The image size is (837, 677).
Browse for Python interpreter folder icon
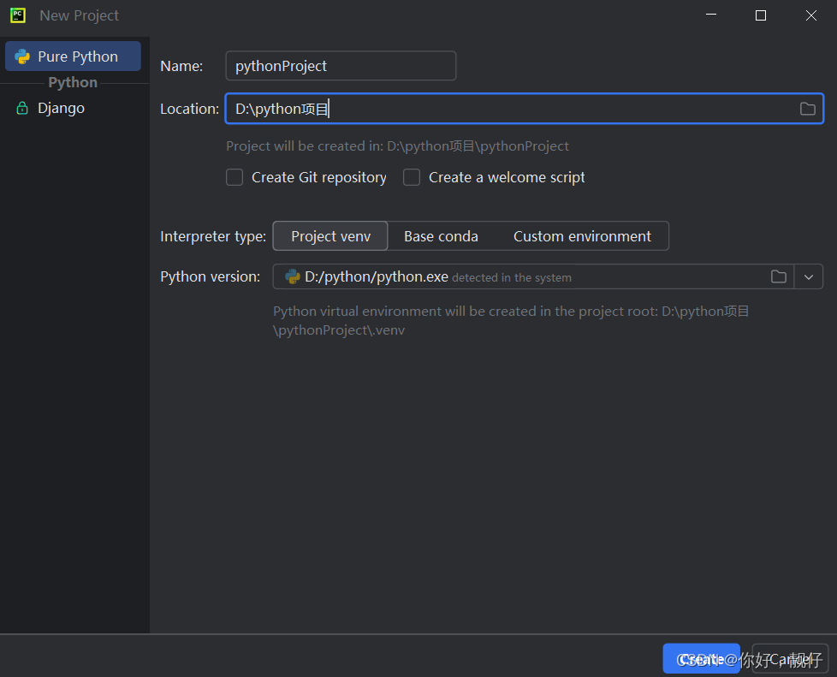pyautogui.click(x=779, y=276)
